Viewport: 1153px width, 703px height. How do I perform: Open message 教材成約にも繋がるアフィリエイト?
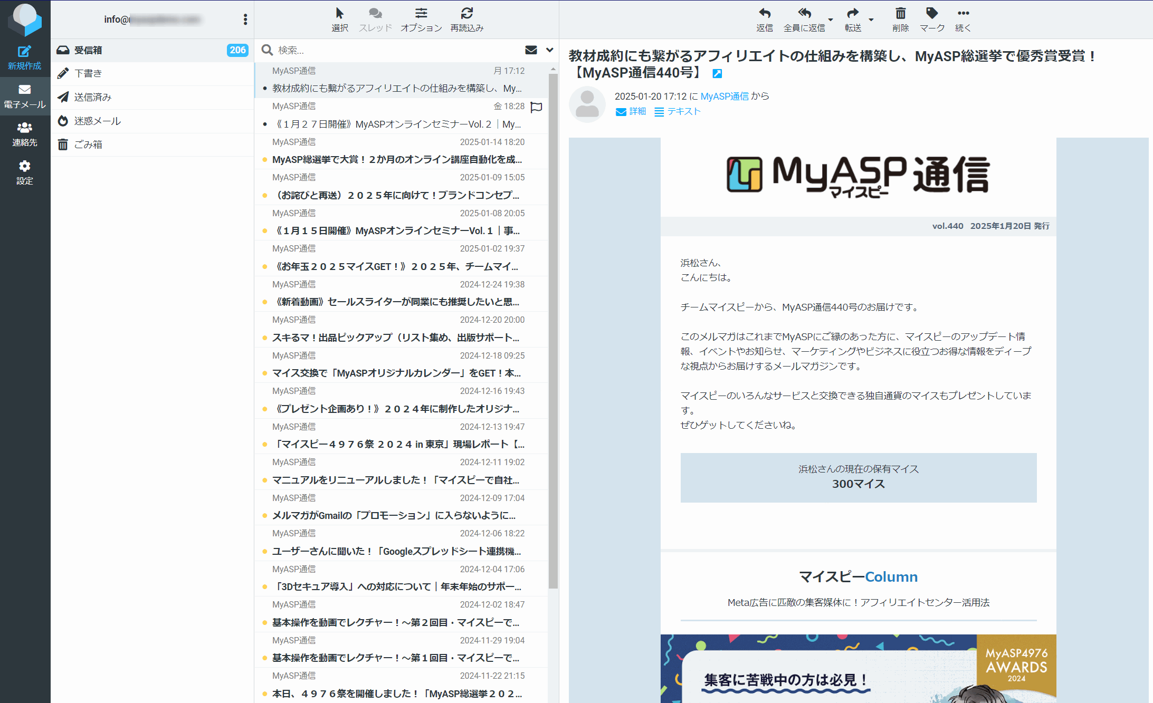point(401,80)
